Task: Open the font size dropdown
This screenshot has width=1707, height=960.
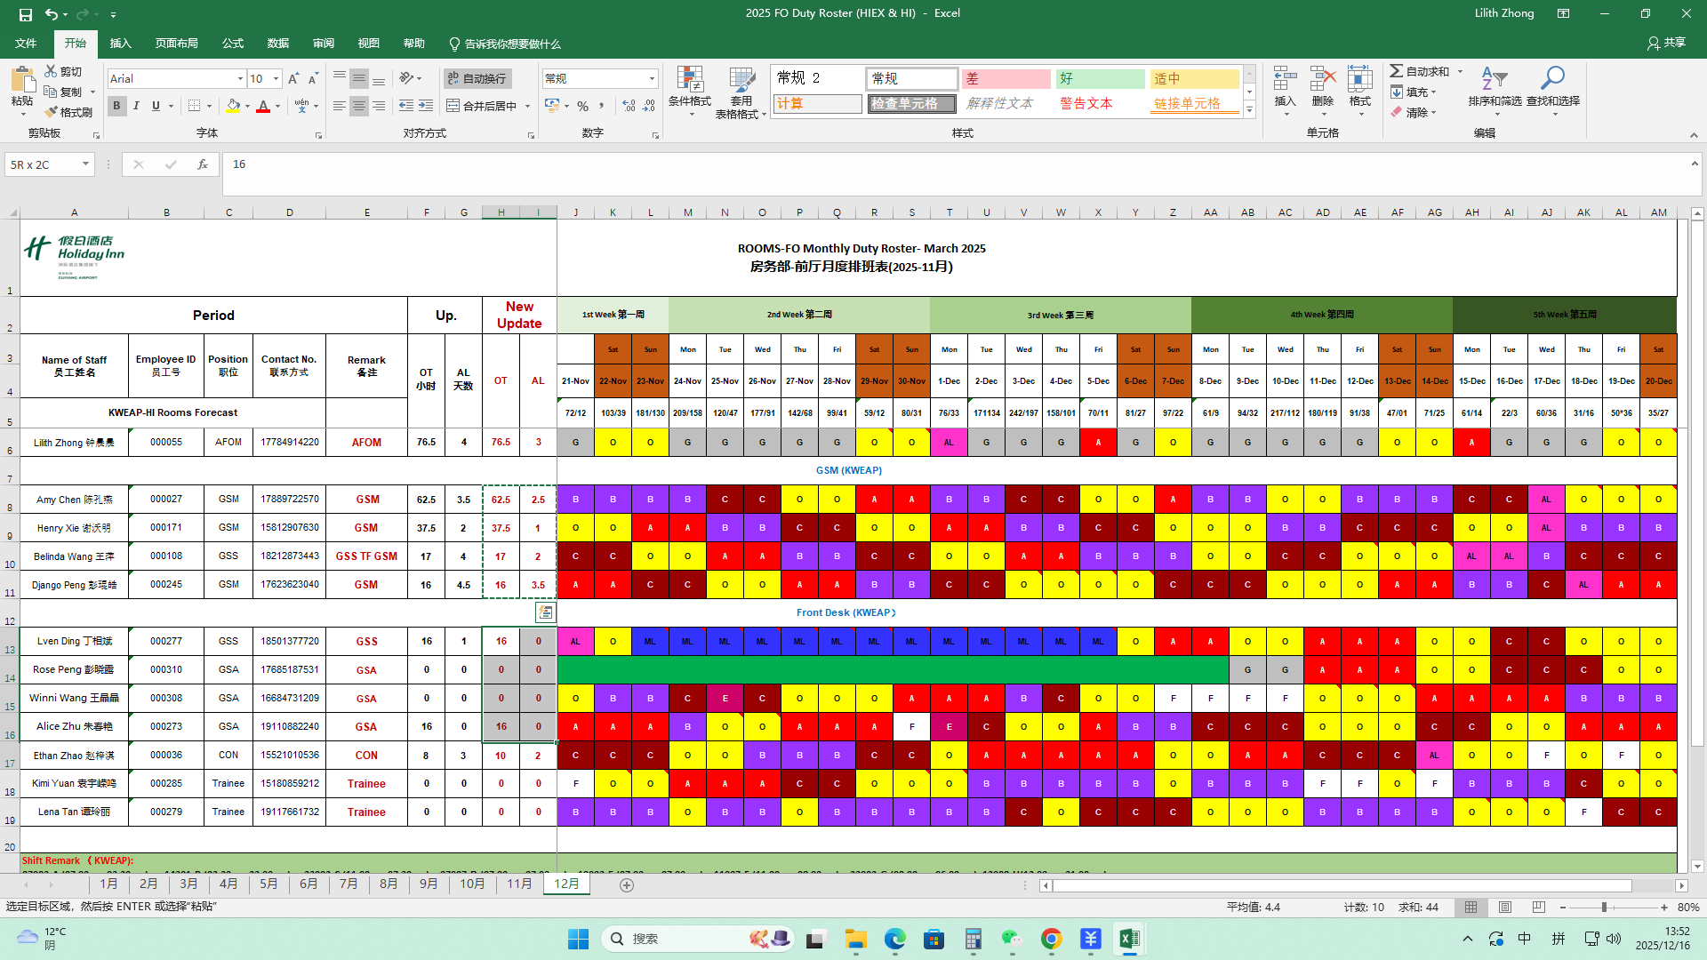Action: click(x=276, y=79)
